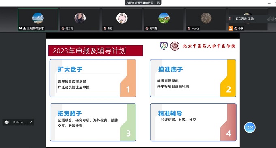Click the muted mic icon next to 刘敏

pyautogui.click(x=105, y=28)
